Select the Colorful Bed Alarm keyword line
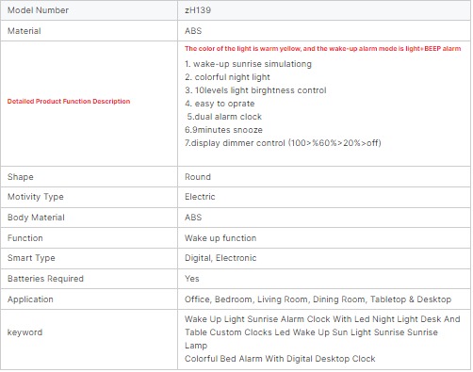The height and width of the screenshot is (372, 473). 280,359
